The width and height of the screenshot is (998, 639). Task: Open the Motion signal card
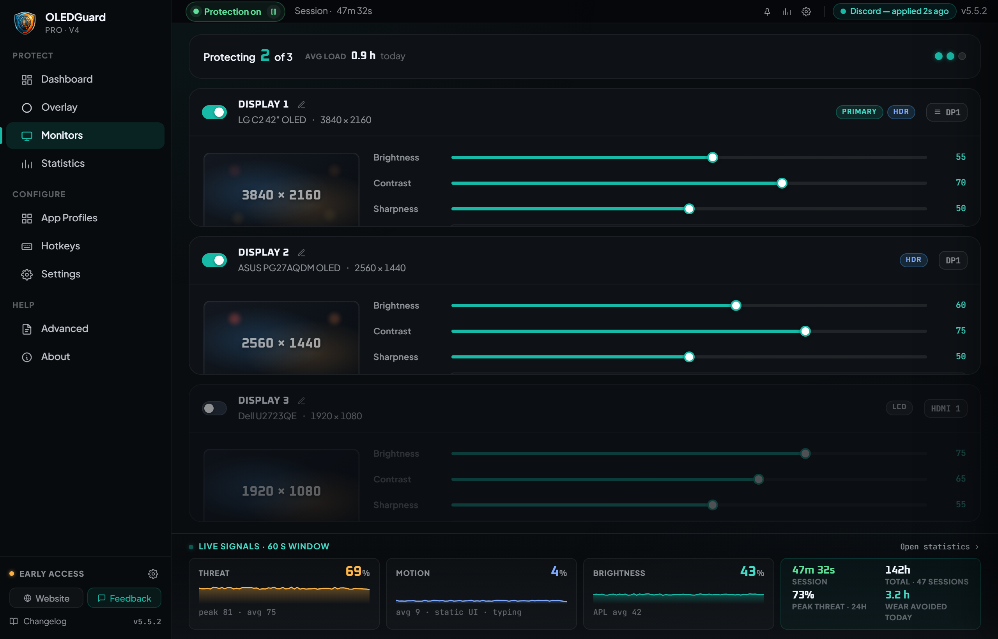point(481,594)
